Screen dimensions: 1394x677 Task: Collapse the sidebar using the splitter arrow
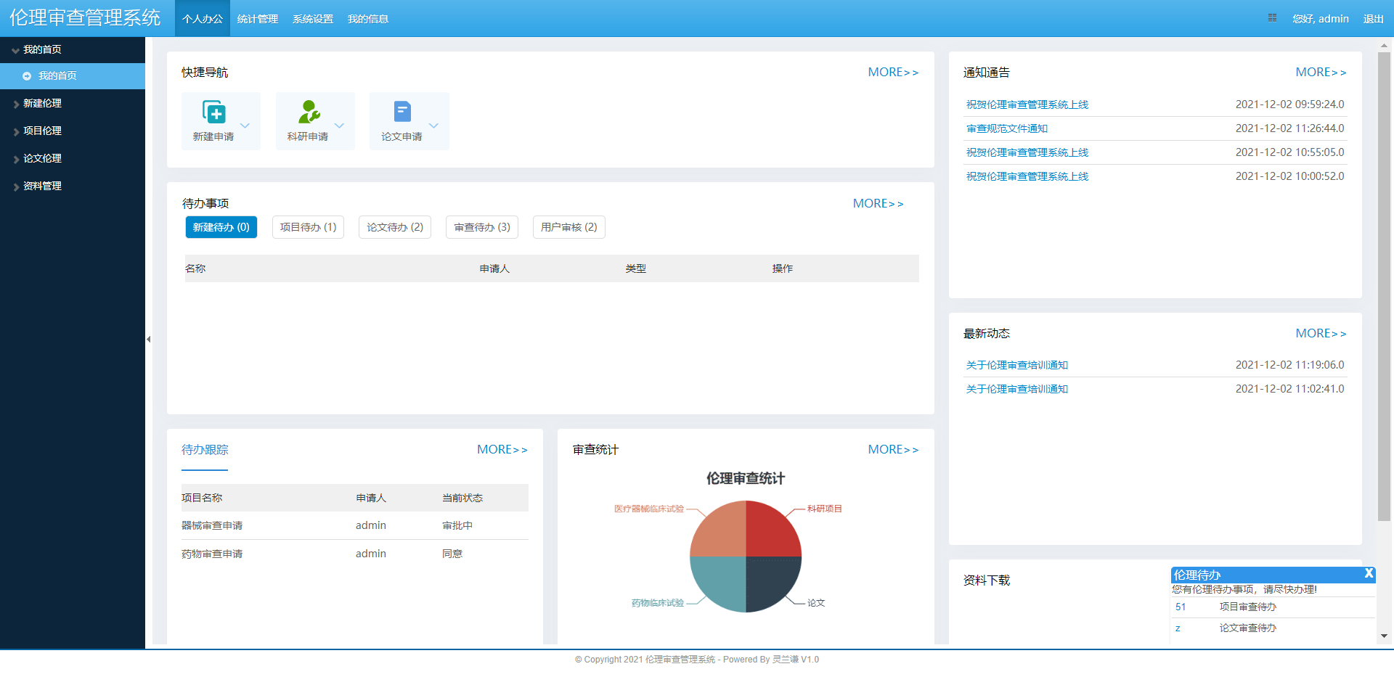coord(148,339)
